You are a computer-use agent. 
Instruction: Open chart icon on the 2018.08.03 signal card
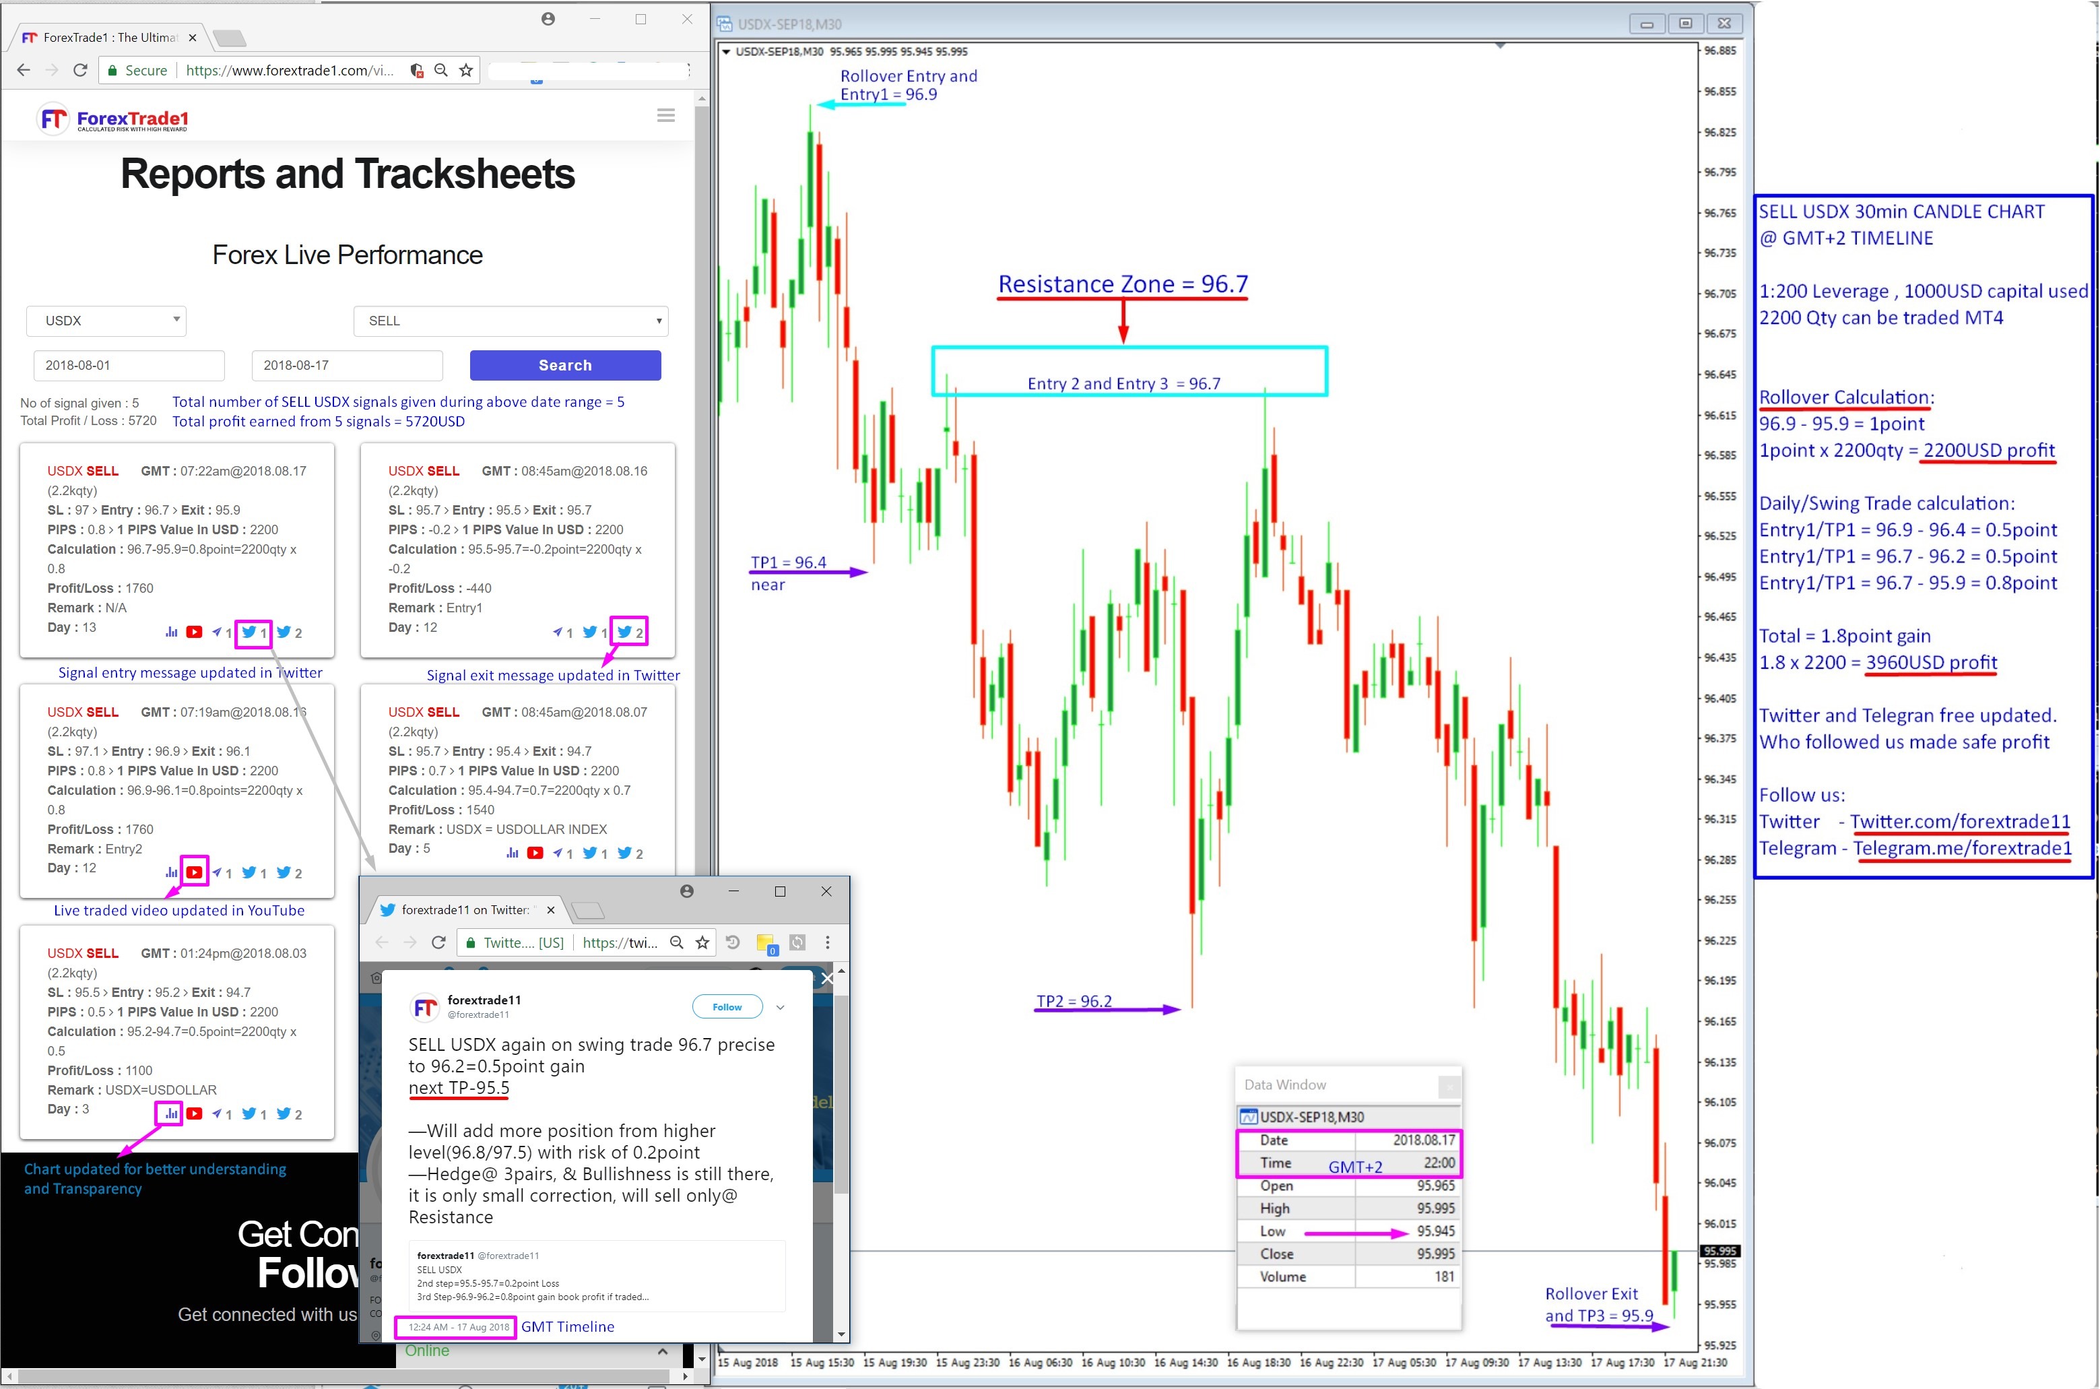click(x=171, y=1113)
